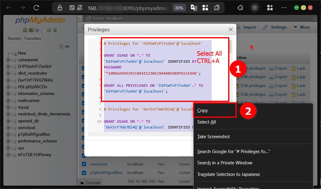The width and height of the screenshot is (321, 189).
Task: Select Take Screenshot in context menu
Action: (x=213, y=137)
